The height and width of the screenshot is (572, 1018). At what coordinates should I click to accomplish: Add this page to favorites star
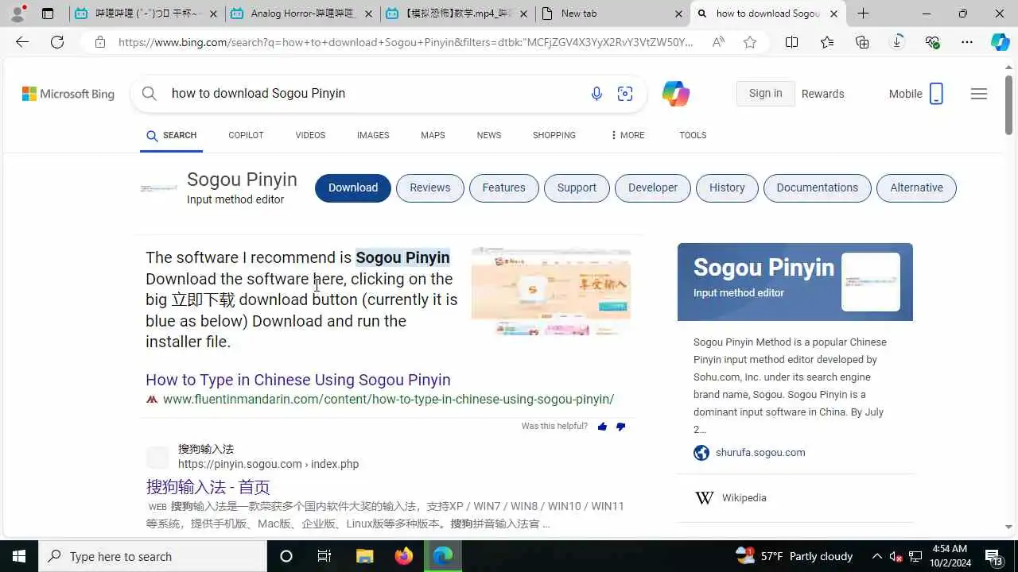tap(750, 42)
